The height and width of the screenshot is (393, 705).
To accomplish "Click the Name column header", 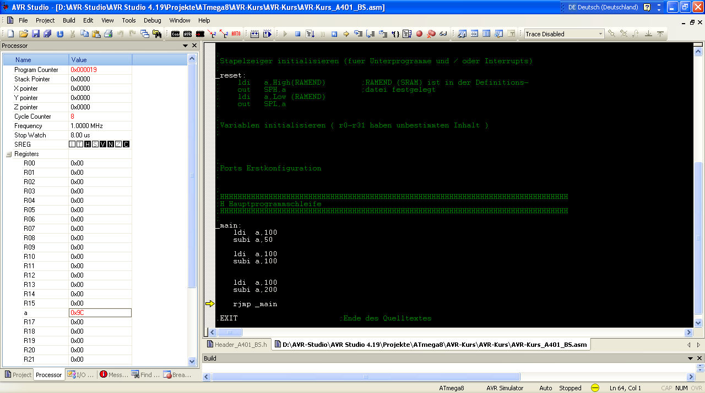I will coord(36,59).
